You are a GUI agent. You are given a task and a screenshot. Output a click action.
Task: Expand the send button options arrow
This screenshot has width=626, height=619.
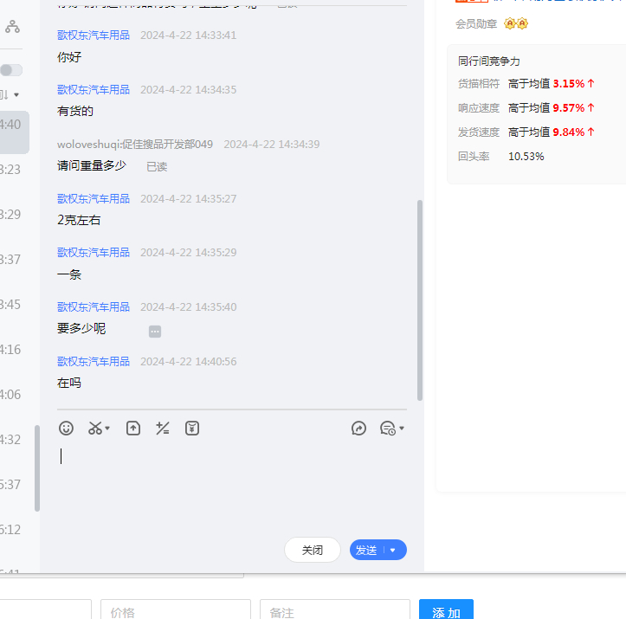[393, 550]
